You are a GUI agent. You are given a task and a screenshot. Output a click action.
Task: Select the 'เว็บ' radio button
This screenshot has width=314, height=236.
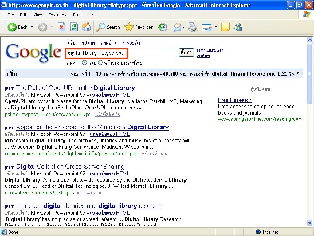pos(85,62)
